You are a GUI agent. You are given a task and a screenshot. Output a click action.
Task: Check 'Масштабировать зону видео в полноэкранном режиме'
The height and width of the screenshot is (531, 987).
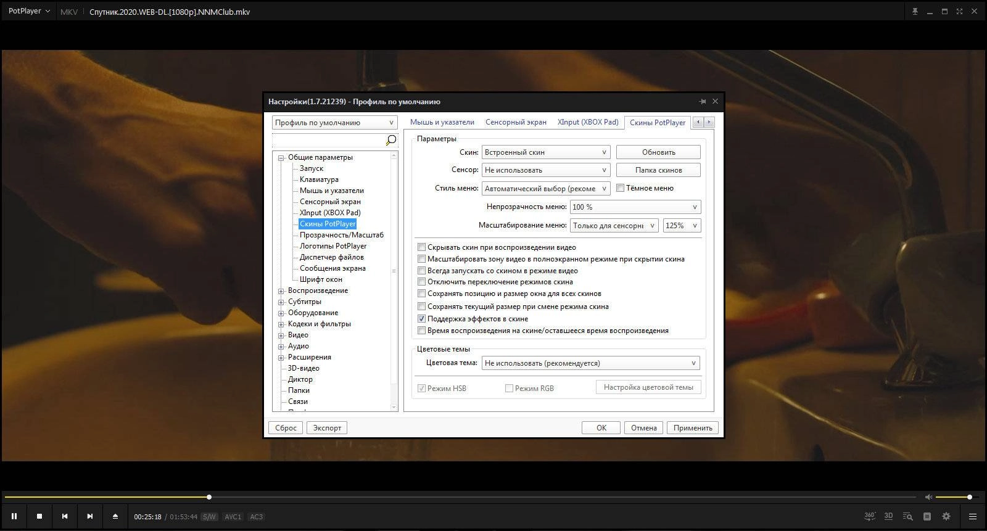click(422, 259)
